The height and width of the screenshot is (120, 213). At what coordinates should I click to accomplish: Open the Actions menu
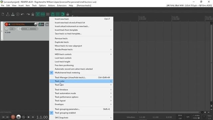[52, 5]
